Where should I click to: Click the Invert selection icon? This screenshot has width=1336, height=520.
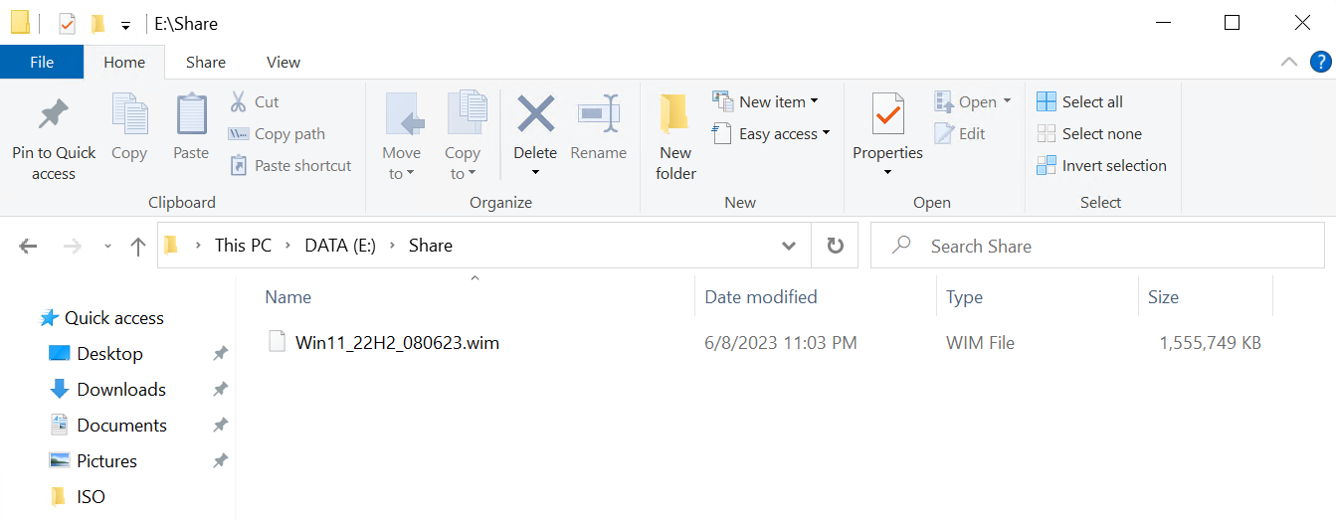(1047, 165)
